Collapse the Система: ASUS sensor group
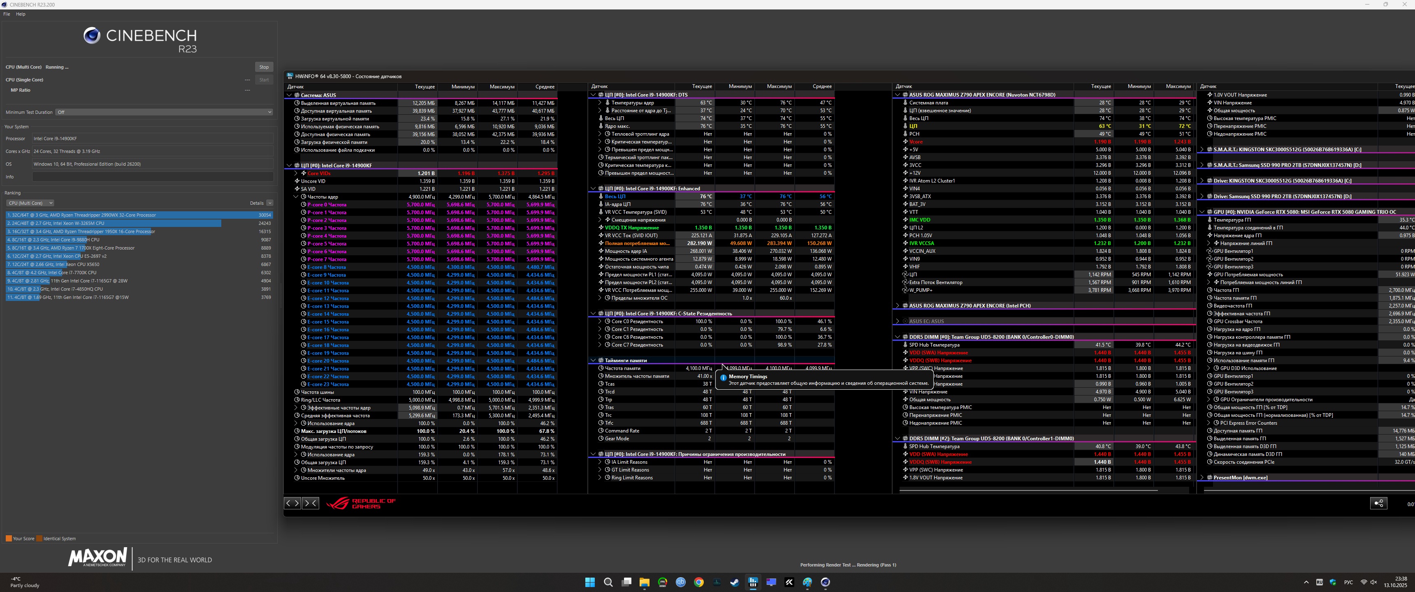This screenshot has height=592, width=1415. [x=290, y=95]
